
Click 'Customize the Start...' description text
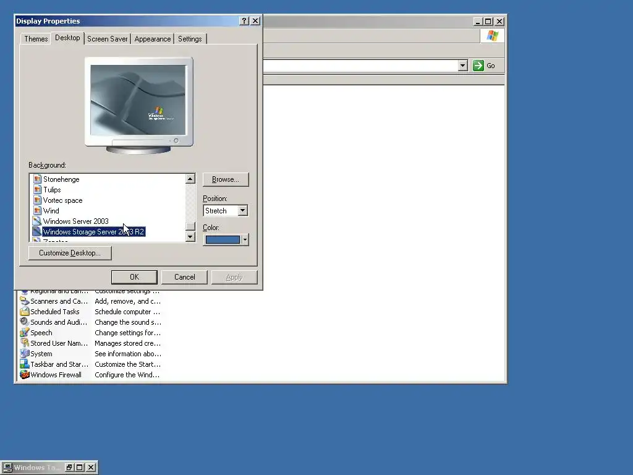point(127,364)
